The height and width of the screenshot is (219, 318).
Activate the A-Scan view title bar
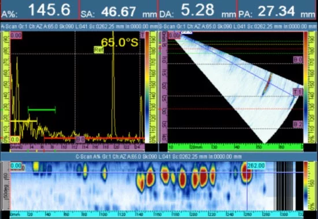click(79, 27)
